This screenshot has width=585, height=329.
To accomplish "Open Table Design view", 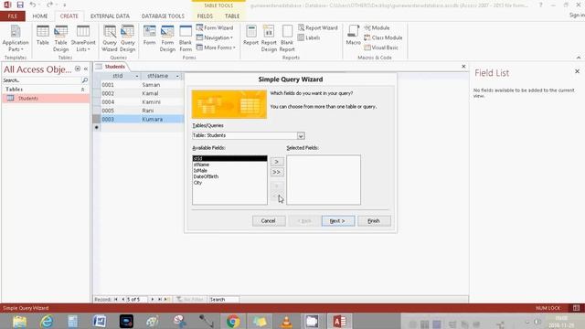I will [x=60, y=38].
